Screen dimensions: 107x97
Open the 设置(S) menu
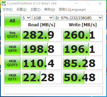[x=21, y=9]
